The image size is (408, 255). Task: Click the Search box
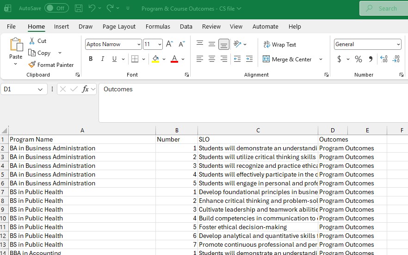click(383, 8)
